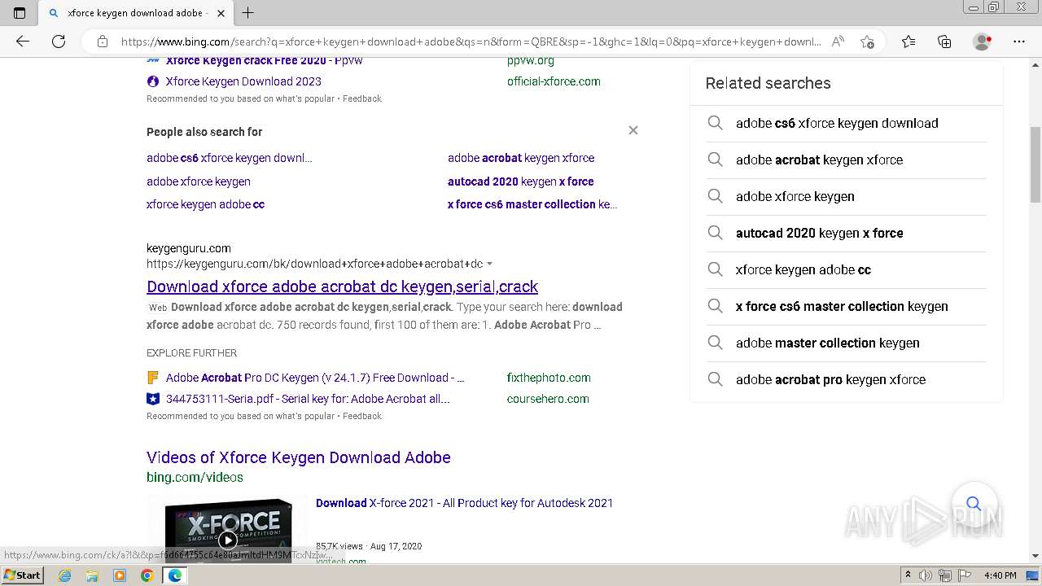Click the vertical page scrollbar thumb

pyautogui.click(x=1035, y=164)
